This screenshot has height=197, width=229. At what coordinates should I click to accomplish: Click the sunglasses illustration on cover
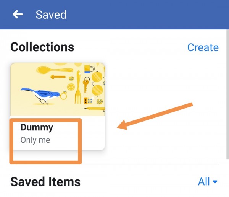click(97, 84)
